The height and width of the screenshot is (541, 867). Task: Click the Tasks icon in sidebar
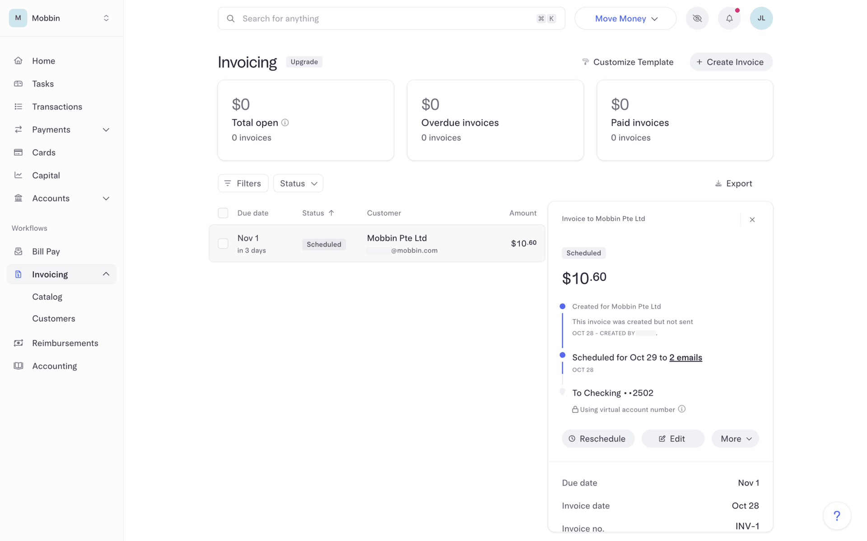(x=18, y=83)
